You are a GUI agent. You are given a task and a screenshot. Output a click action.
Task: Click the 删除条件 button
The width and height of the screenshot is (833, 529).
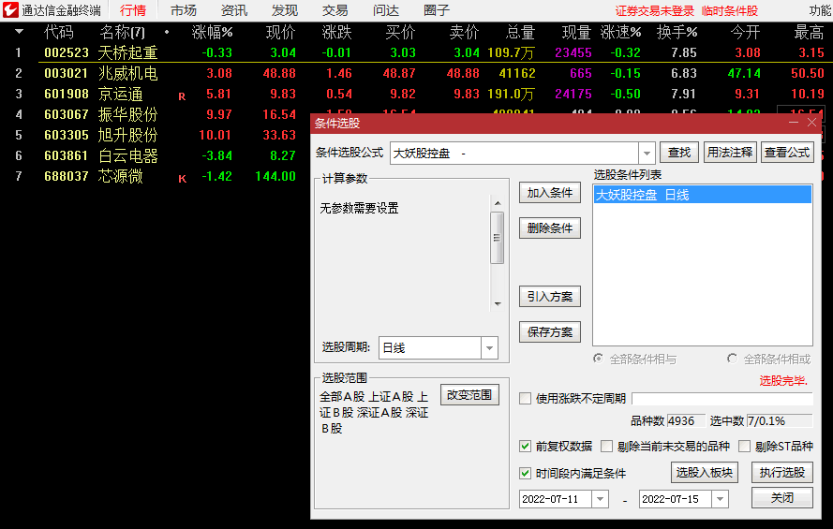pyautogui.click(x=550, y=228)
